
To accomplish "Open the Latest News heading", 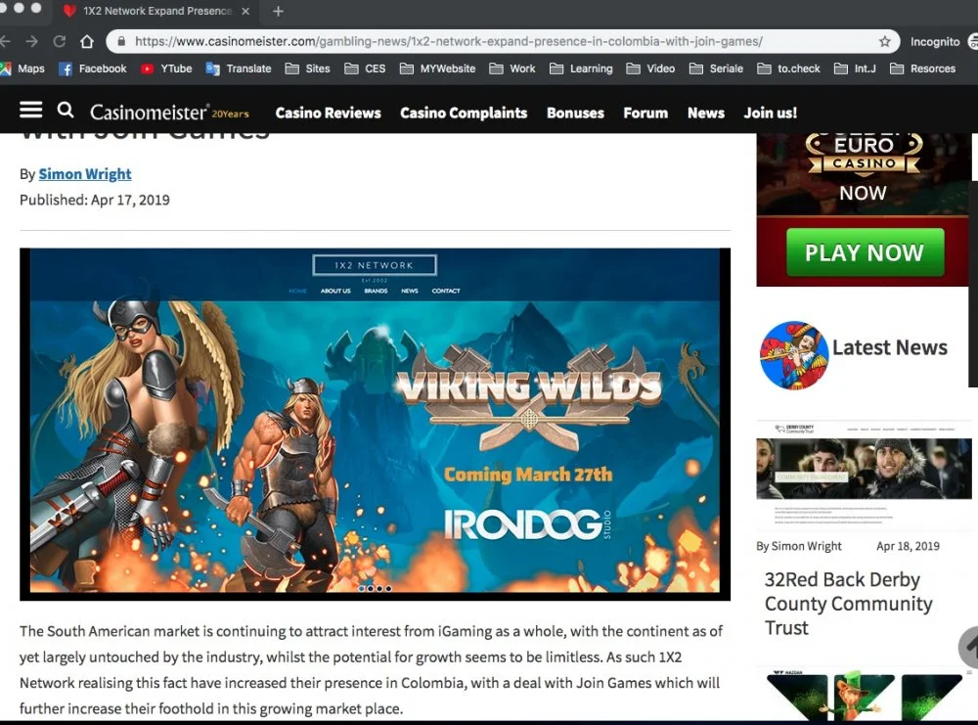I will tap(889, 347).
